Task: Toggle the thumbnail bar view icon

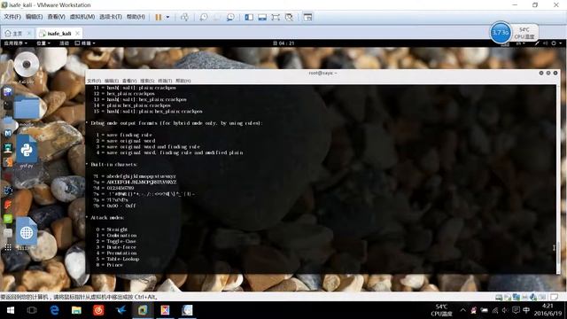Action: [x=262, y=17]
